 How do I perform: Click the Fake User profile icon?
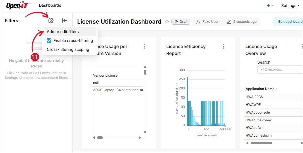click(198, 22)
